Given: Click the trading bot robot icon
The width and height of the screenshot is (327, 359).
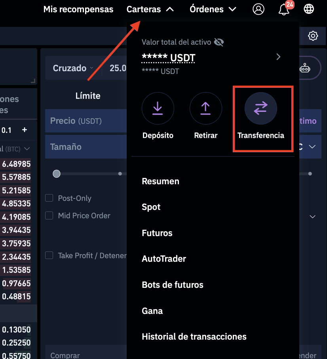Looking at the screenshot, I should [x=305, y=68].
